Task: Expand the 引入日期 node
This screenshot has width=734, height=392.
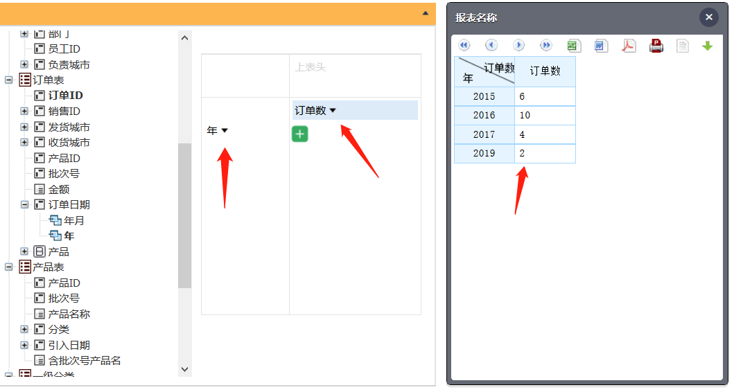Action: pos(24,345)
